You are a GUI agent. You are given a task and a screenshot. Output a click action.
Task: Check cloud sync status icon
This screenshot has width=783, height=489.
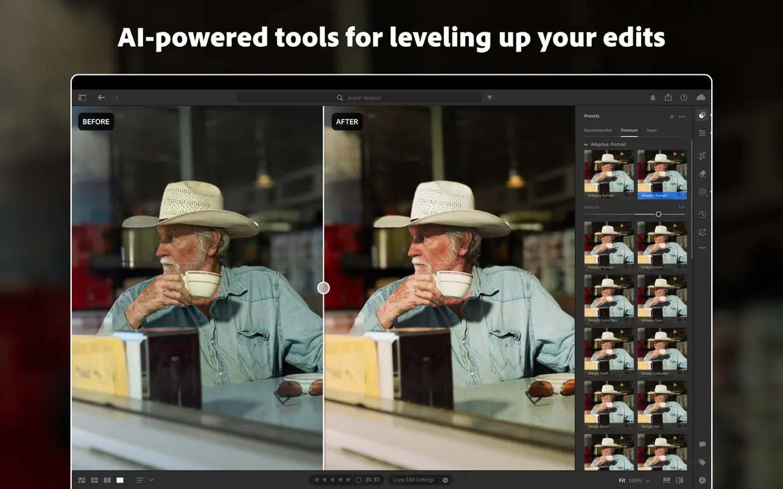(701, 97)
